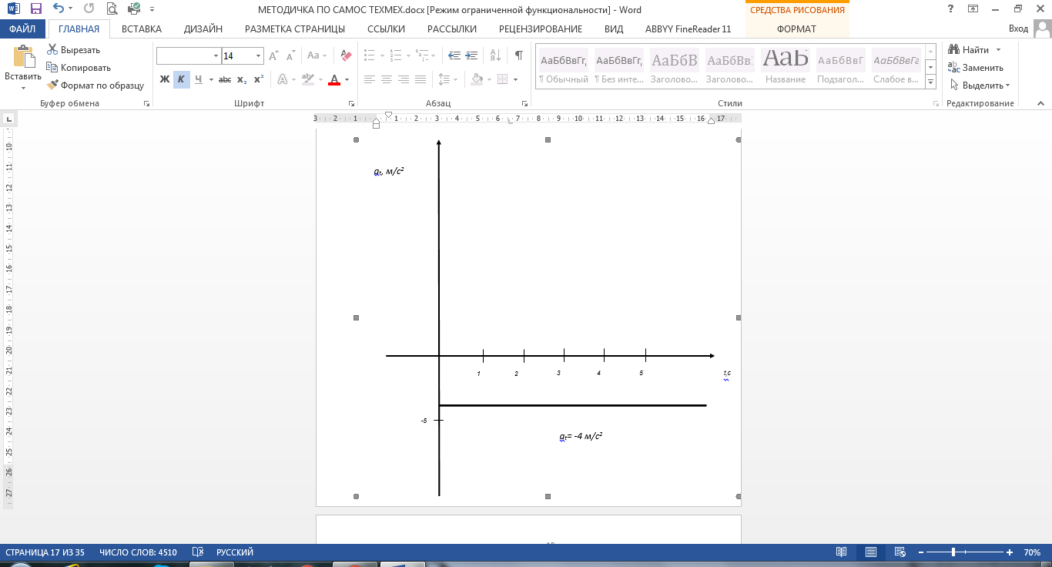Open the Paragraph (Абзац) dialog launcher

525,103
